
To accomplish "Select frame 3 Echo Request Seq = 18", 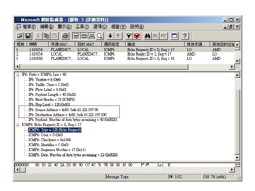I will point(125,58).
